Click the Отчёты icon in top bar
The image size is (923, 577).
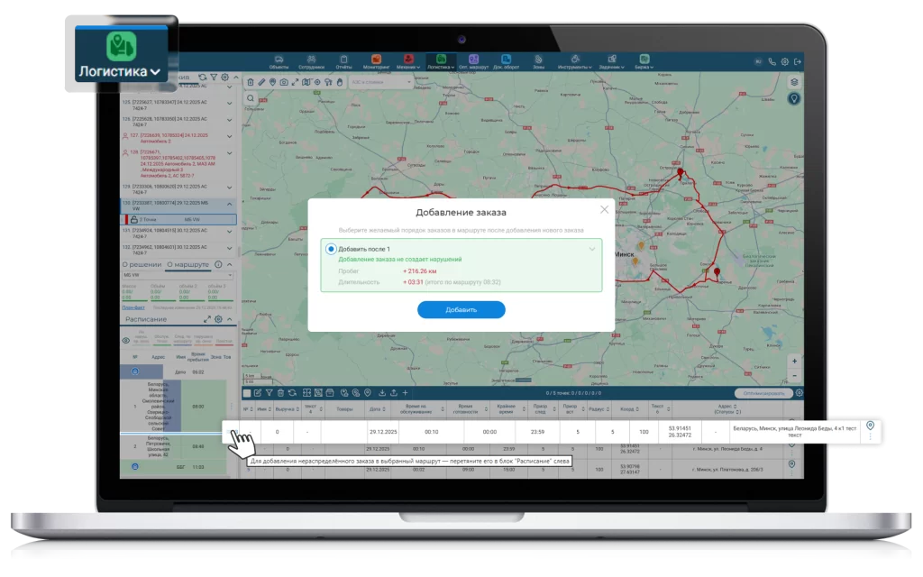pyautogui.click(x=343, y=62)
